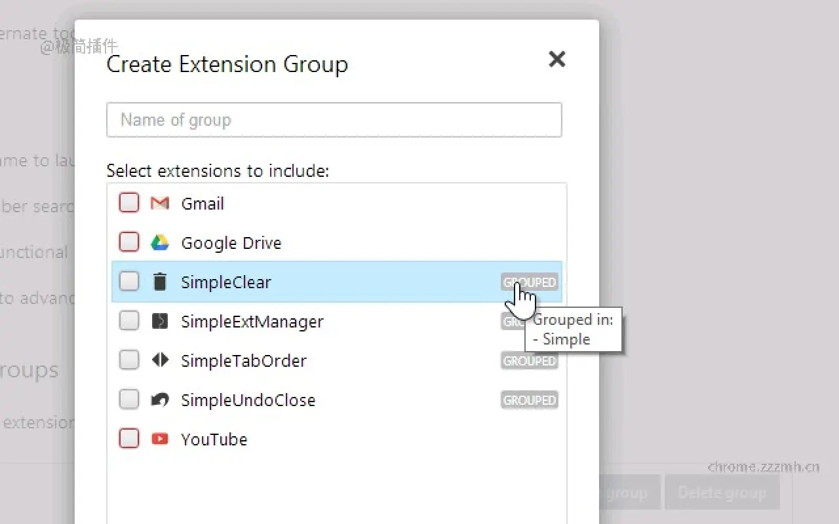The width and height of the screenshot is (839, 524).
Task: Check the Gmail checkbox
Action: click(x=128, y=203)
